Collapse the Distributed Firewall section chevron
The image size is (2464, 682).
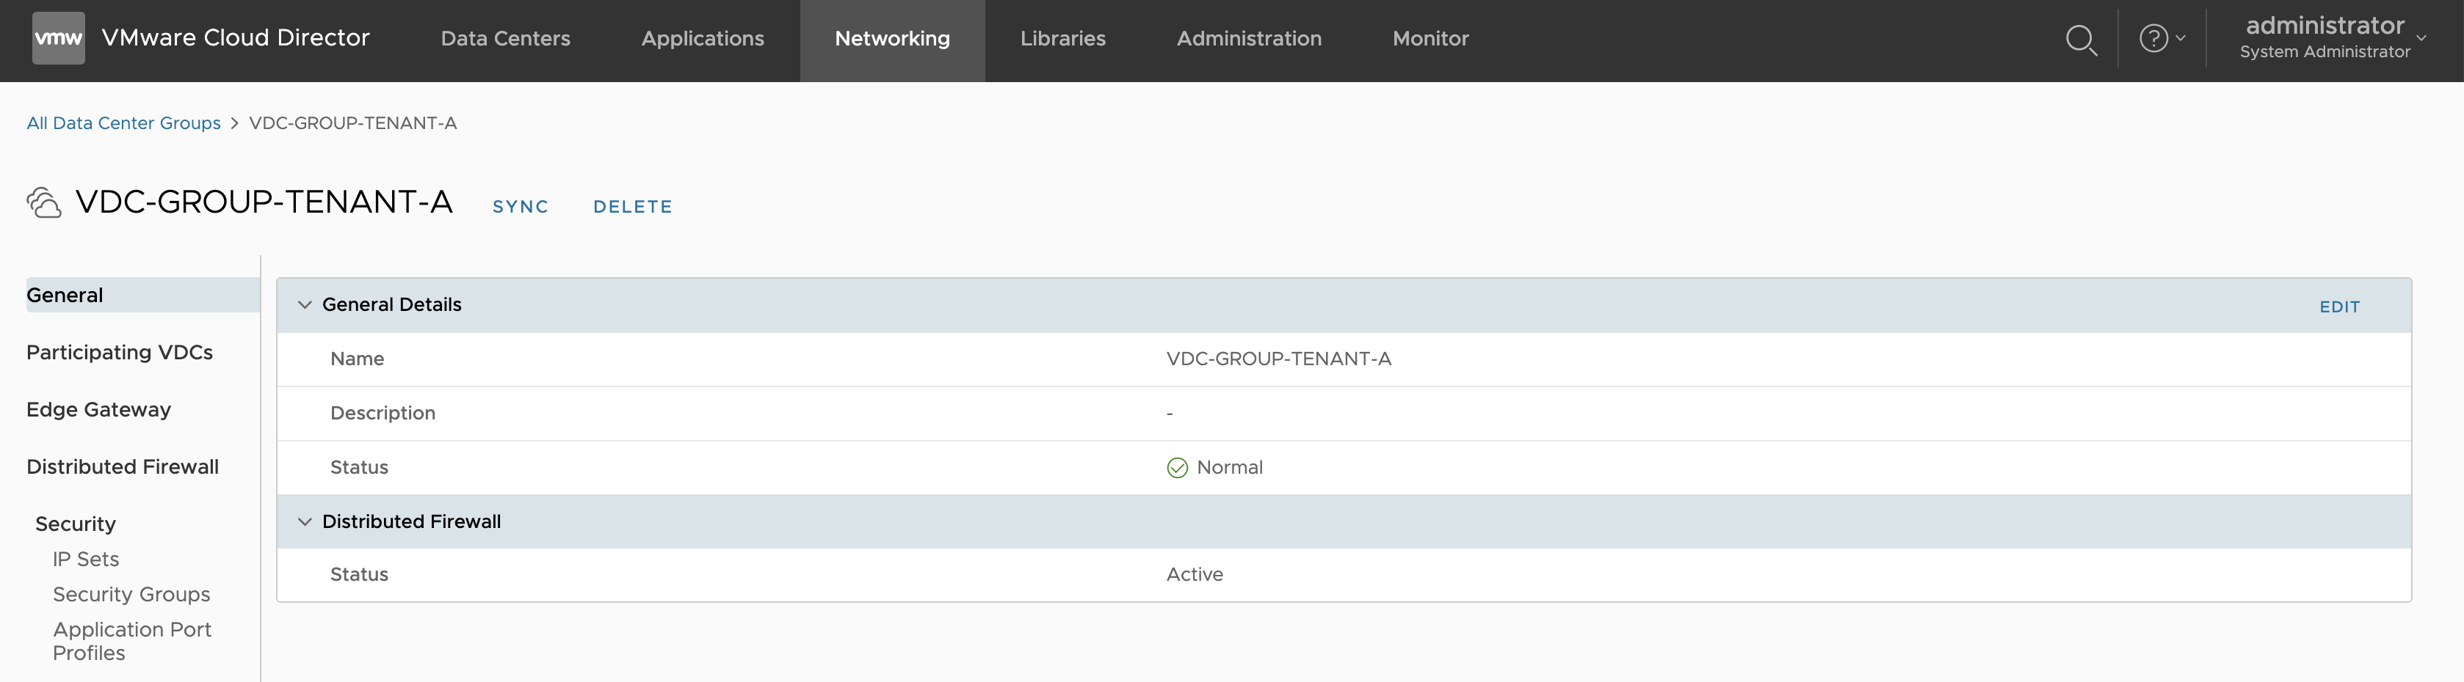305,521
